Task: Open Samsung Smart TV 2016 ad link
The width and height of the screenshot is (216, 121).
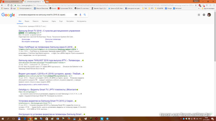Action: click(49, 31)
